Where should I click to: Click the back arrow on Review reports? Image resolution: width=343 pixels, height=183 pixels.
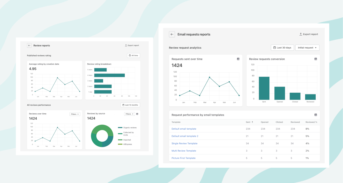pyautogui.click(x=29, y=45)
